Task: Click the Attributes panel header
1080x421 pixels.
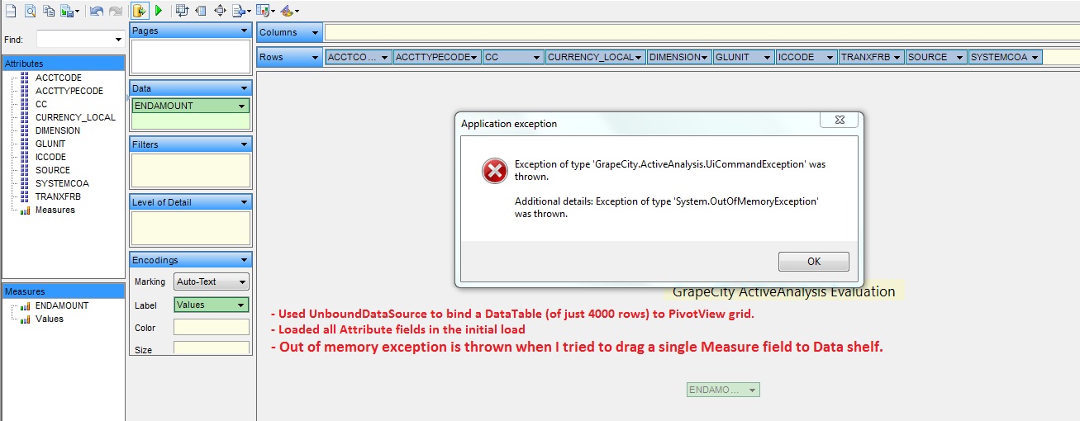Action: click(64, 64)
